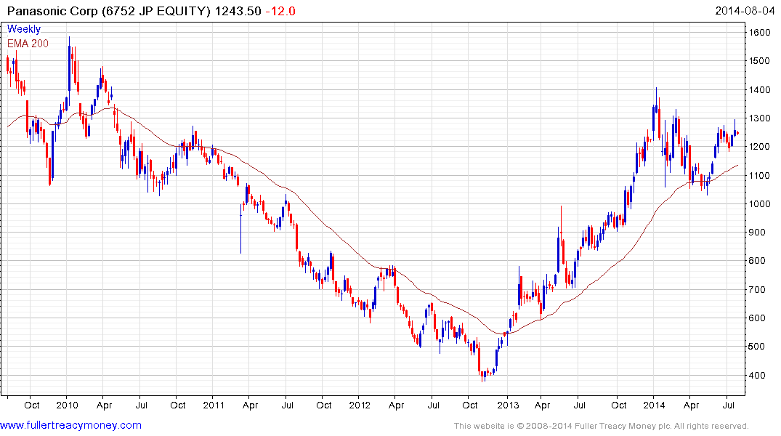Click the 400 price axis label
781x436 pixels.
[757, 375]
